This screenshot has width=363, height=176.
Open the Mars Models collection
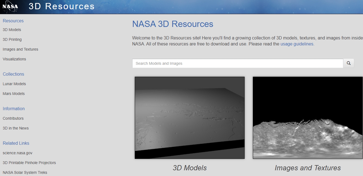(14, 94)
